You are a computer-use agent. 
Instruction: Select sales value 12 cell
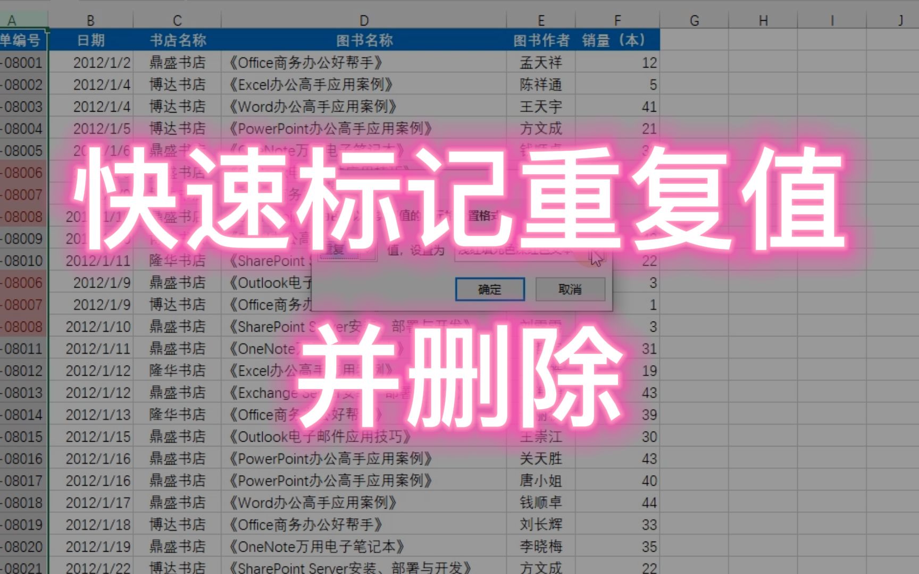(x=617, y=62)
